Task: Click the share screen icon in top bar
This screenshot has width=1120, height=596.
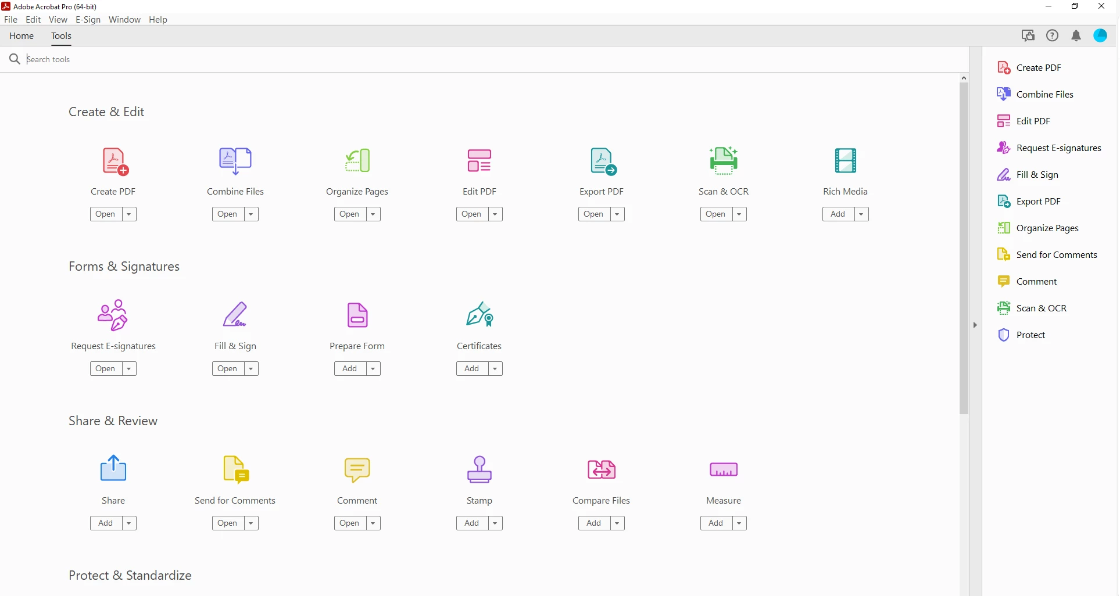Action: 1028,36
